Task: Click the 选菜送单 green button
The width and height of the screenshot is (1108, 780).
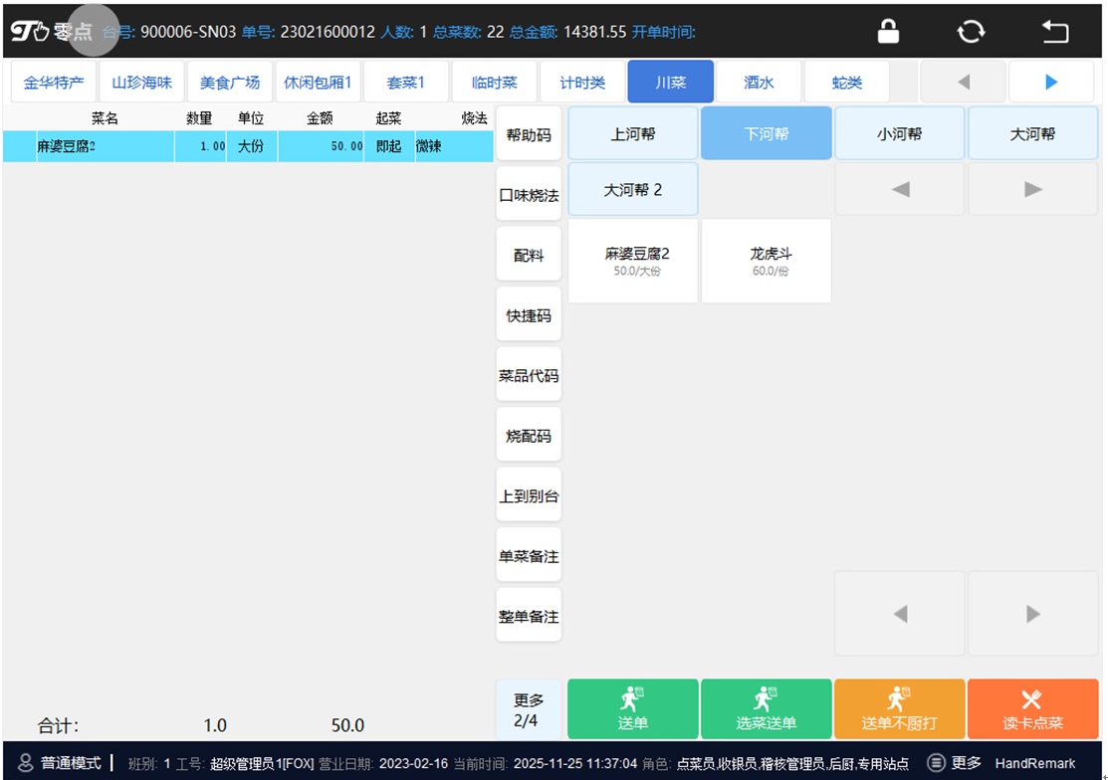Action: click(x=766, y=708)
